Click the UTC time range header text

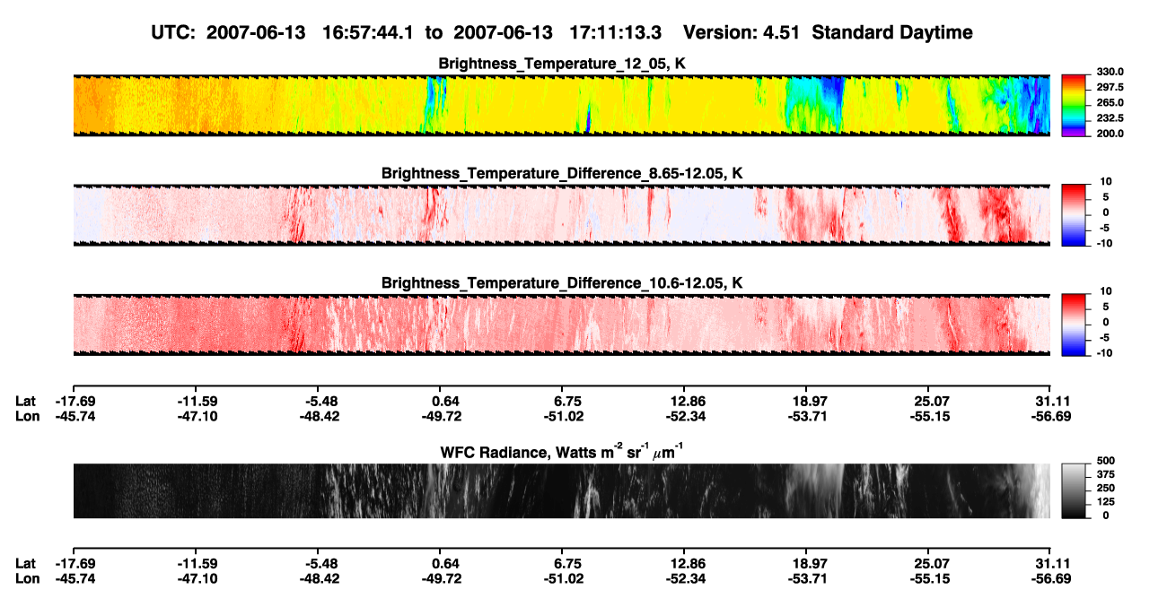pos(408,33)
